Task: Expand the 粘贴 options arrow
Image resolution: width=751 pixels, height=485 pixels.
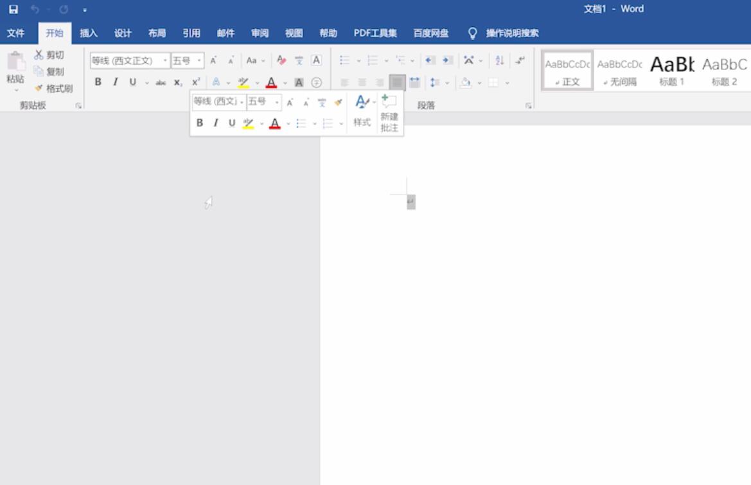Action: [16, 90]
